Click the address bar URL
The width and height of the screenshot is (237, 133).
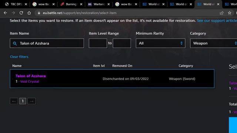[80, 13]
